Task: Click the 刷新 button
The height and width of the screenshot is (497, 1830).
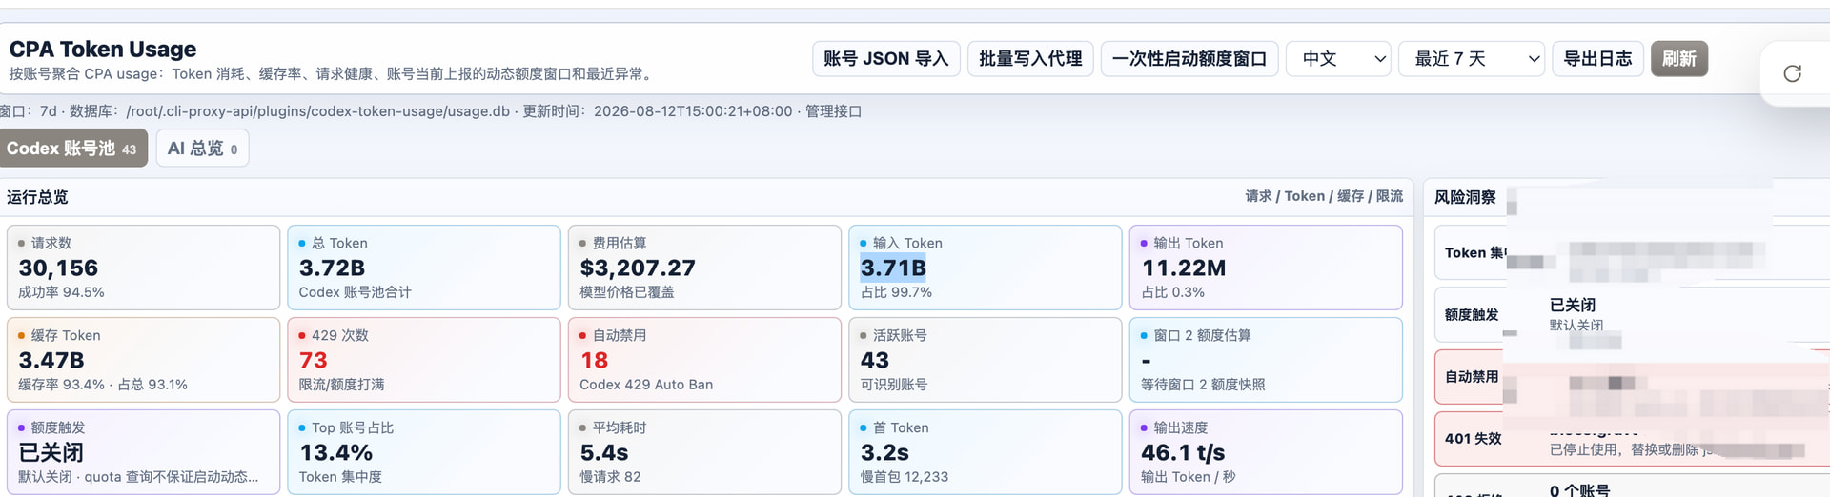Action: pyautogui.click(x=1679, y=59)
